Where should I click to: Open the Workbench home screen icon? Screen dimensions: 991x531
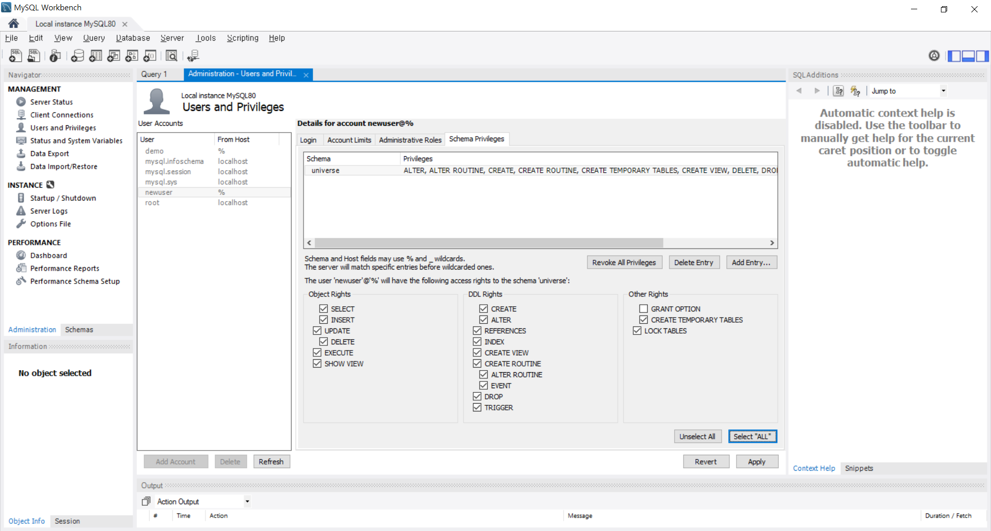coord(14,23)
